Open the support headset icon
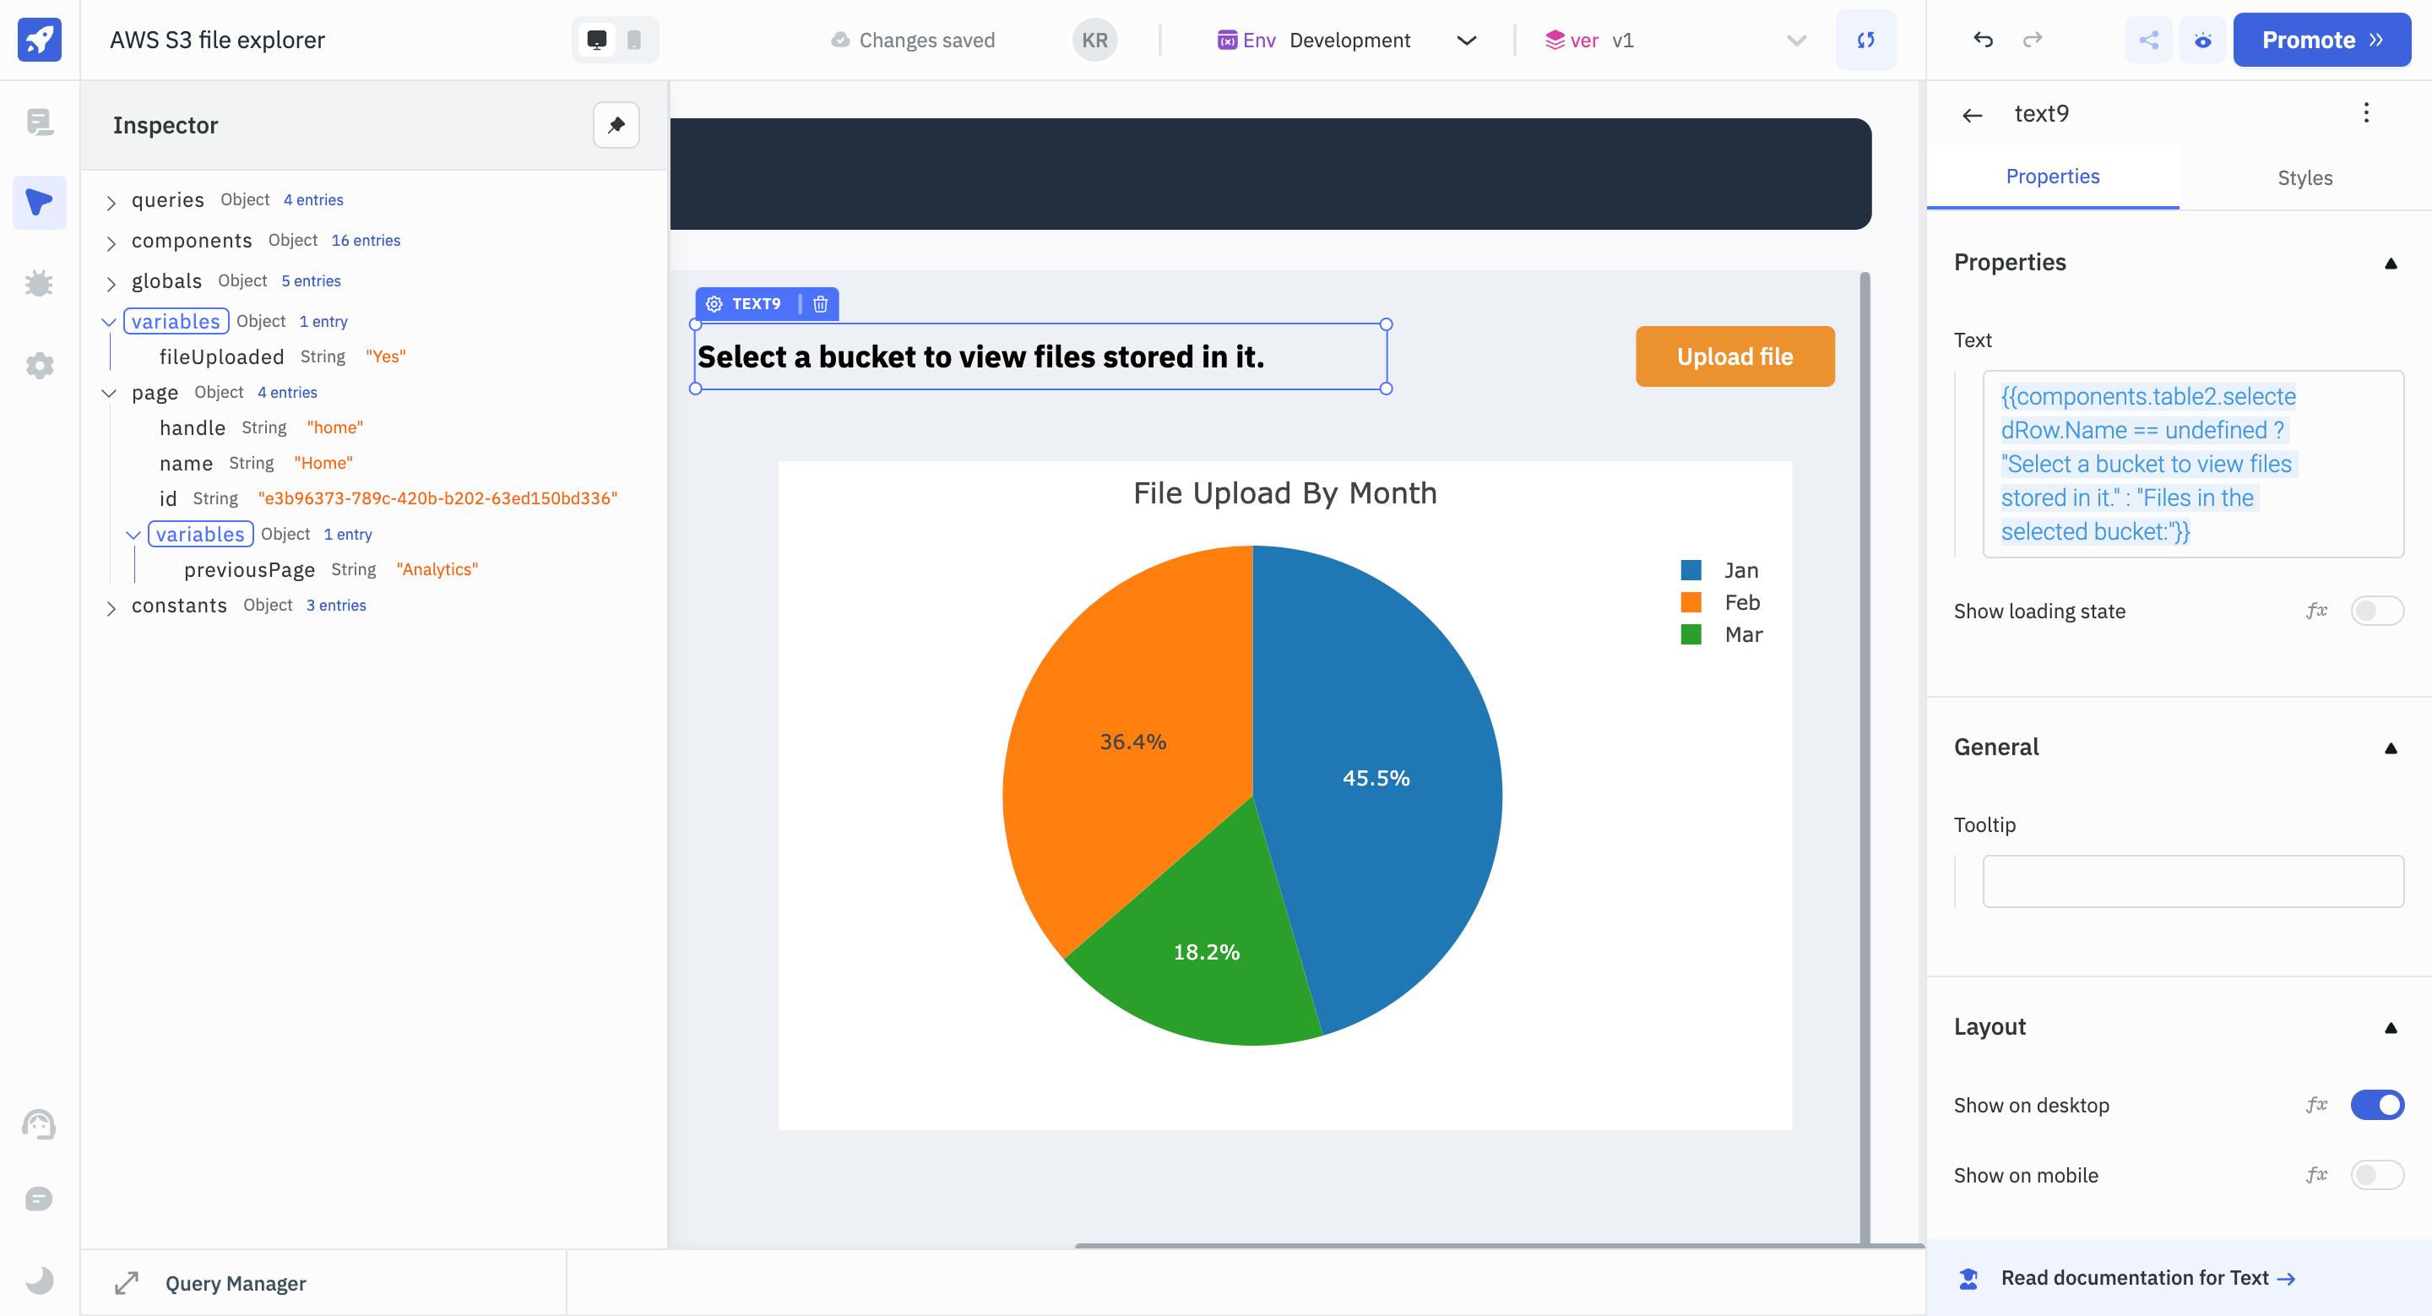 coord(40,1124)
